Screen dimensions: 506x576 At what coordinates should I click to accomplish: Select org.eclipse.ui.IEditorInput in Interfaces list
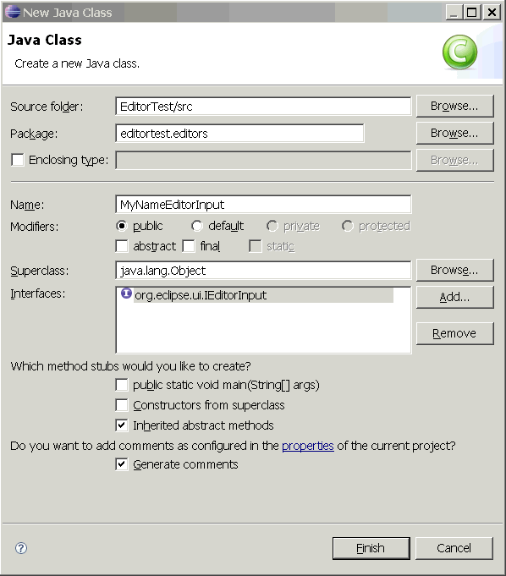[256, 295]
